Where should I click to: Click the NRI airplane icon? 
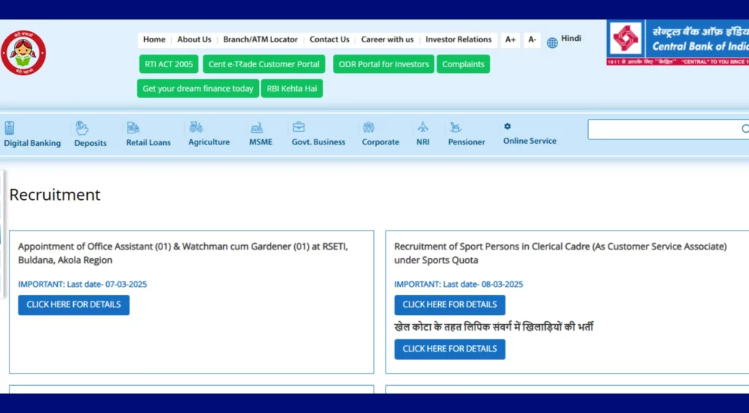(423, 127)
